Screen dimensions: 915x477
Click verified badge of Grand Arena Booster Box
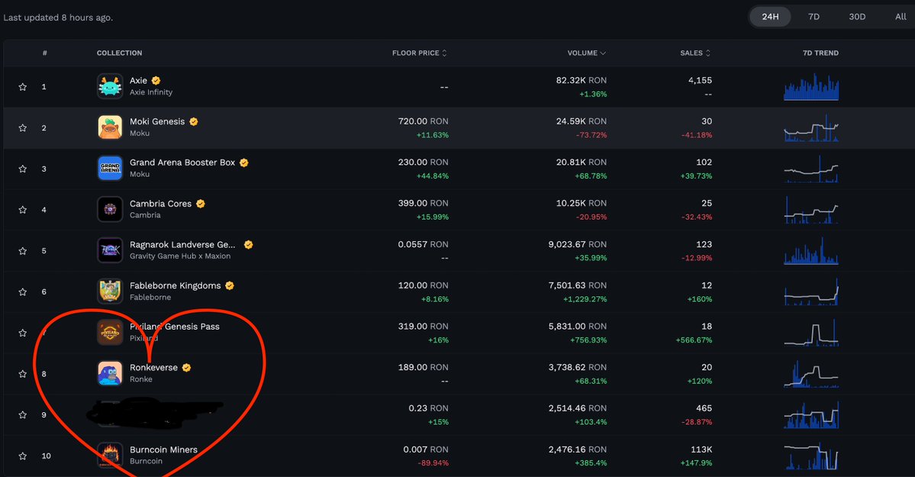pyautogui.click(x=244, y=163)
